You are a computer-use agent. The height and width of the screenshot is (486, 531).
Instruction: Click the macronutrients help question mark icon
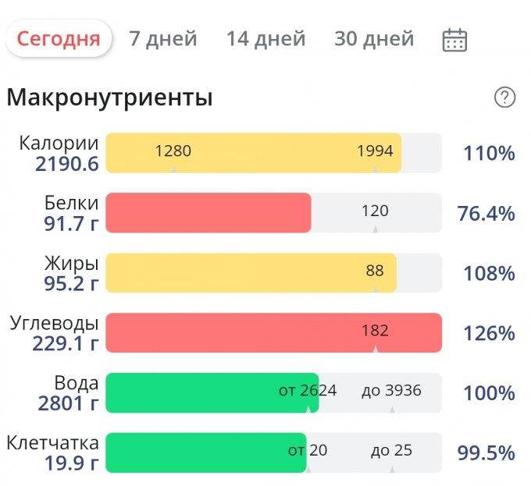[505, 98]
